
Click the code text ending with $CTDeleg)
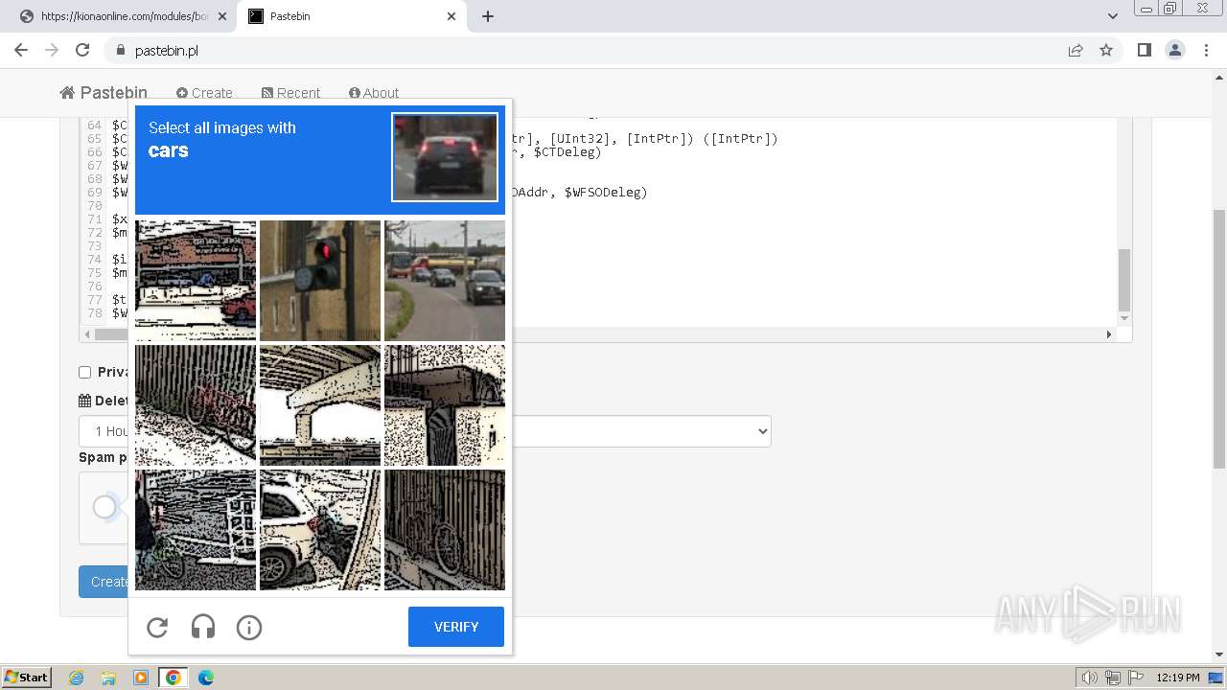point(558,152)
